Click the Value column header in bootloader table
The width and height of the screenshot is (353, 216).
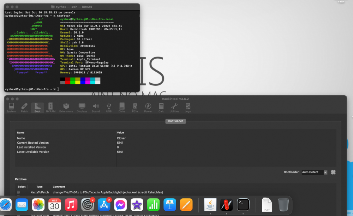tap(120, 132)
